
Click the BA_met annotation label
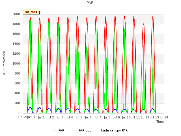(x=31, y=12)
